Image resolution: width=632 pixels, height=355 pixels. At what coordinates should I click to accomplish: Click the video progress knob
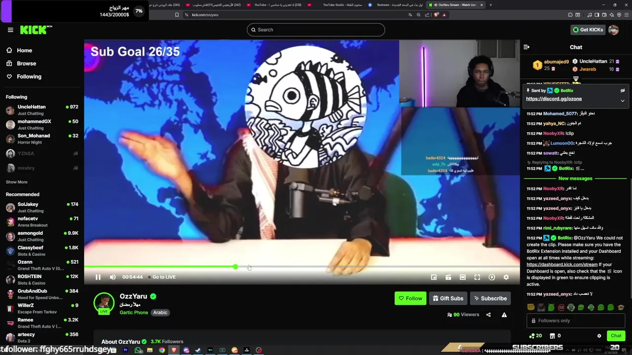pos(235,267)
